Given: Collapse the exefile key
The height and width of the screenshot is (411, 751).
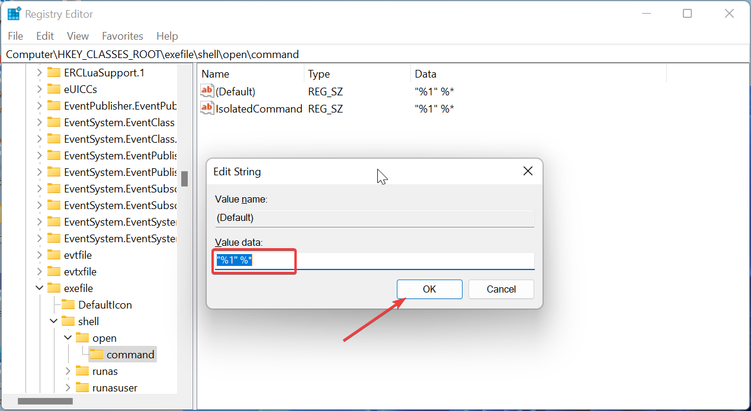Looking at the screenshot, I should point(39,288).
